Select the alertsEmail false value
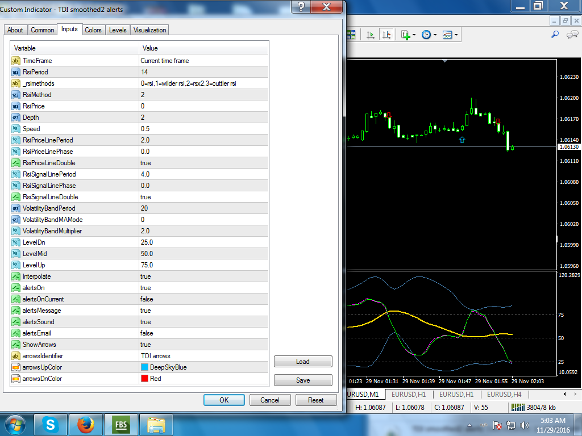This screenshot has height=436, width=582. click(x=147, y=333)
